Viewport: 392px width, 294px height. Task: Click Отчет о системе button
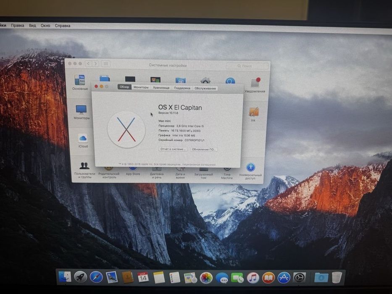pos(173,149)
